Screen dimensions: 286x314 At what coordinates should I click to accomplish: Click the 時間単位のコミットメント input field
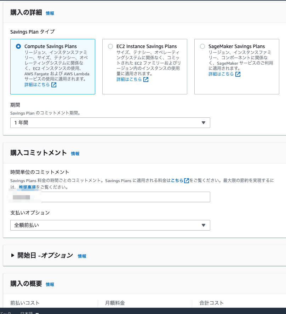pyautogui.click(x=110, y=197)
